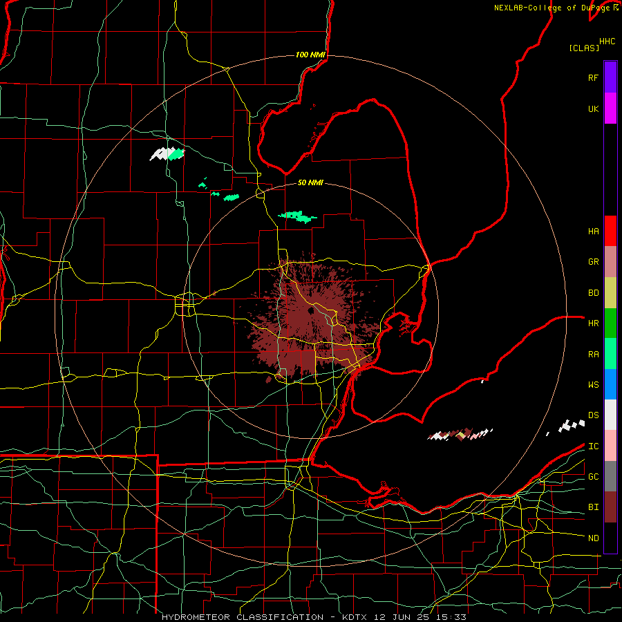
Task: Click the 12 JUN 25 15:33 timestamp
Action: tap(420, 617)
